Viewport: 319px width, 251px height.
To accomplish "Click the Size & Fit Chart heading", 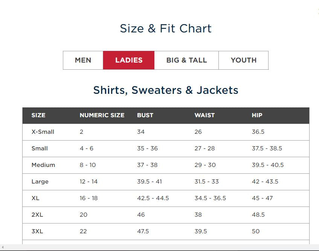I will point(166,29).
